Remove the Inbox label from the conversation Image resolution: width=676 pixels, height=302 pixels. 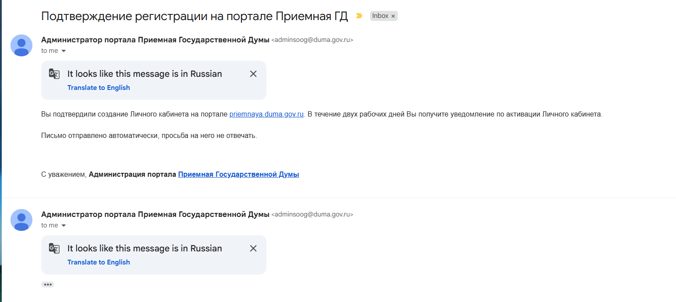tap(393, 16)
